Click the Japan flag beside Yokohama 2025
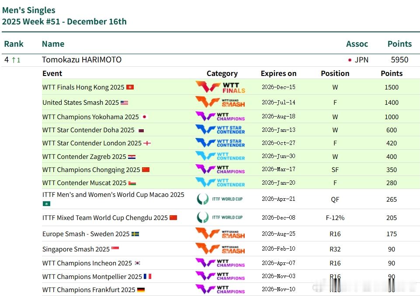This screenshot has height=296, width=420. [144, 117]
